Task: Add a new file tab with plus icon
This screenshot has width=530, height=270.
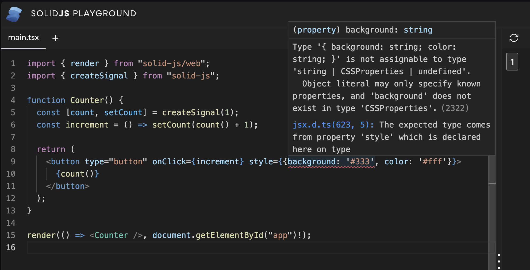Action: point(55,38)
